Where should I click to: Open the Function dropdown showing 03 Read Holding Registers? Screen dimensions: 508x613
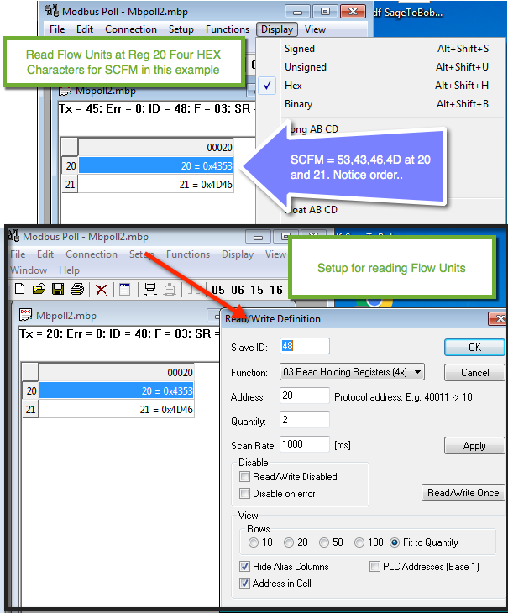click(352, 372)
